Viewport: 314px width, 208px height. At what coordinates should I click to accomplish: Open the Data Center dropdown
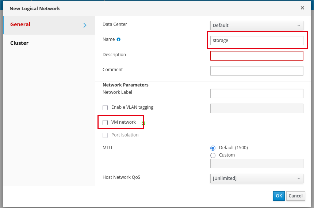(x=257, y=26)
